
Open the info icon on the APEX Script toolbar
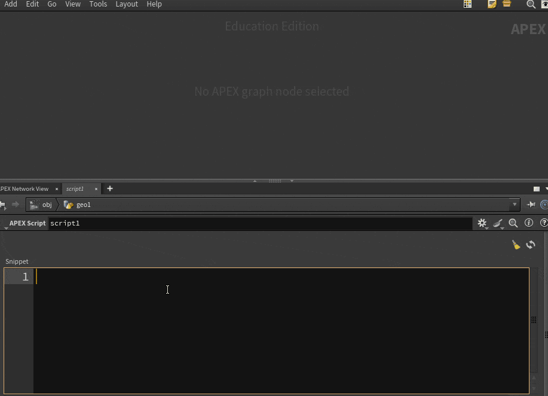[528, 223]
